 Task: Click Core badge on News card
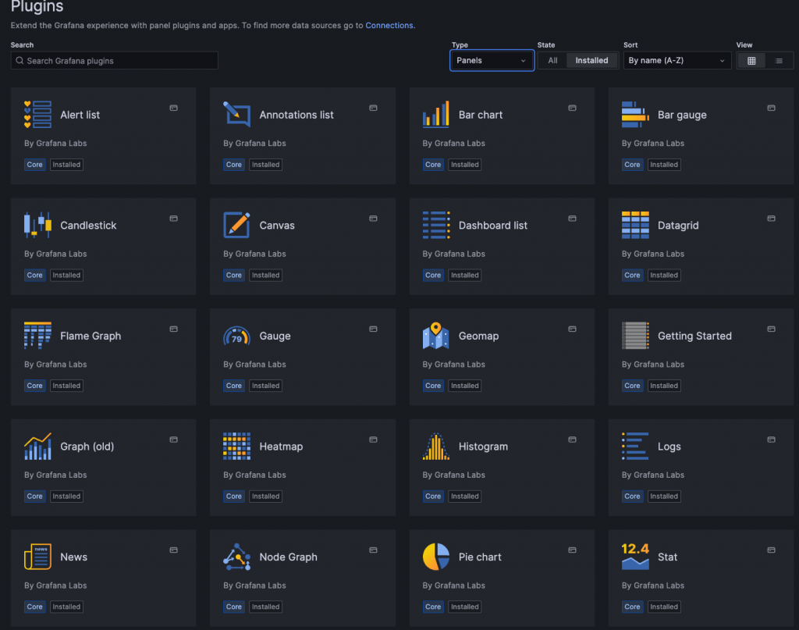pos(34,607)
